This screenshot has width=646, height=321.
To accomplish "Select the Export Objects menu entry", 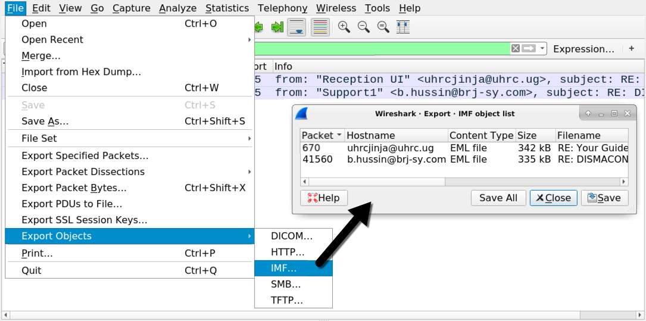I will [x=129, y=236].
